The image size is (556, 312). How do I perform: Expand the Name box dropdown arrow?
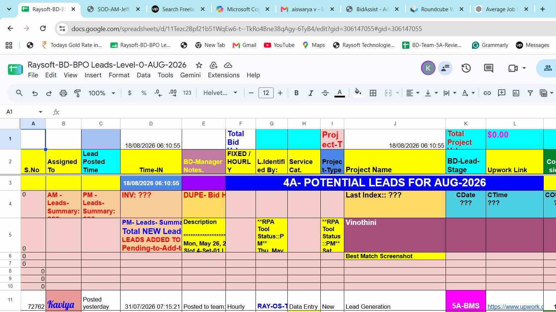point(41,112)
